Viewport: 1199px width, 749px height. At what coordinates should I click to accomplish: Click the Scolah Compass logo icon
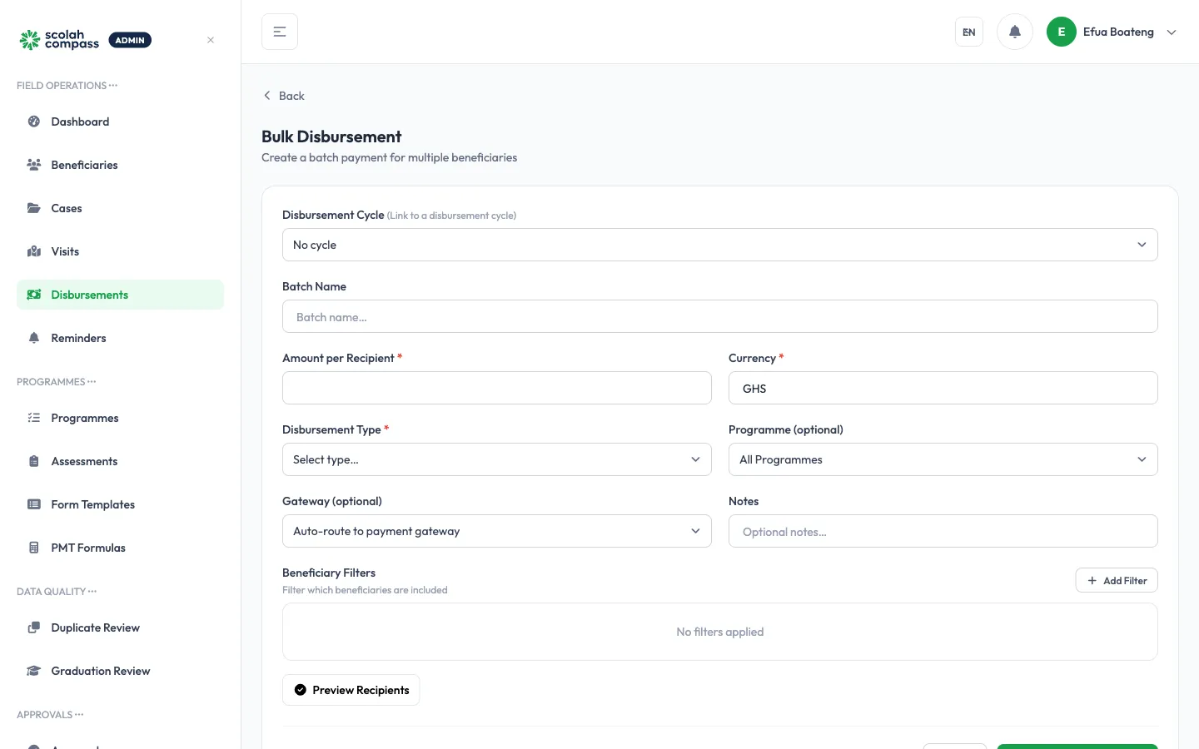30,40
